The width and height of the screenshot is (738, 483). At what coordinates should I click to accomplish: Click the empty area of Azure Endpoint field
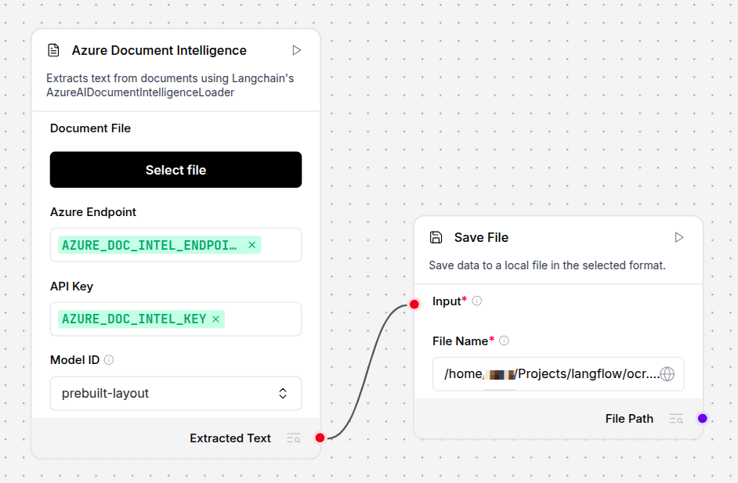pyautogui.click(x=280, y=245)
